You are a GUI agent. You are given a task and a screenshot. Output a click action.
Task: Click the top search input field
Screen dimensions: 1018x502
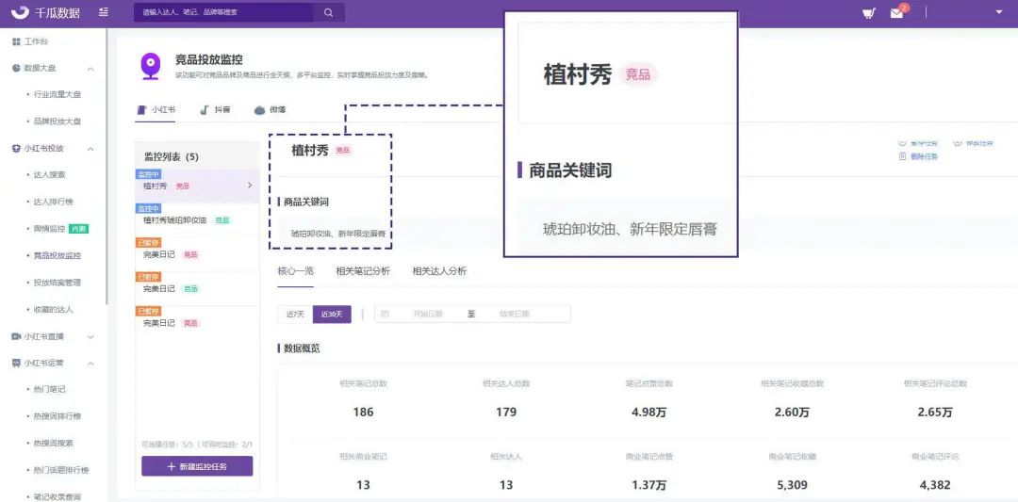tap(224, 12)
